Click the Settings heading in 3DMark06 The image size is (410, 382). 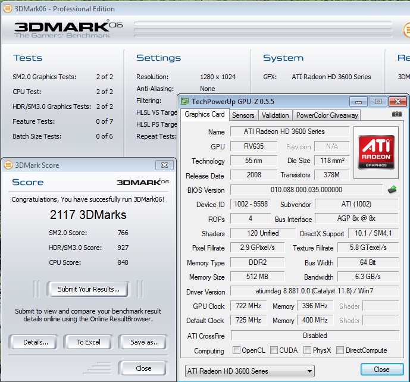[158, 58]
